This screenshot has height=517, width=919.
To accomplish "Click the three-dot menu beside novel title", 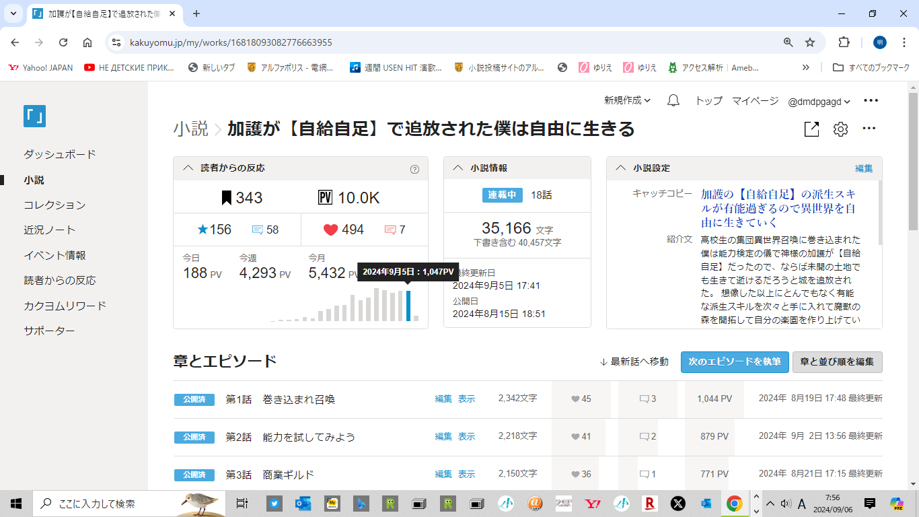I will click(x=869, y=129).
